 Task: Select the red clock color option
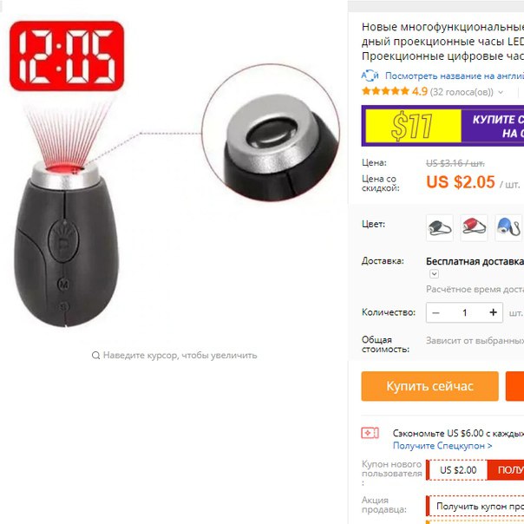tap(474, 228)
